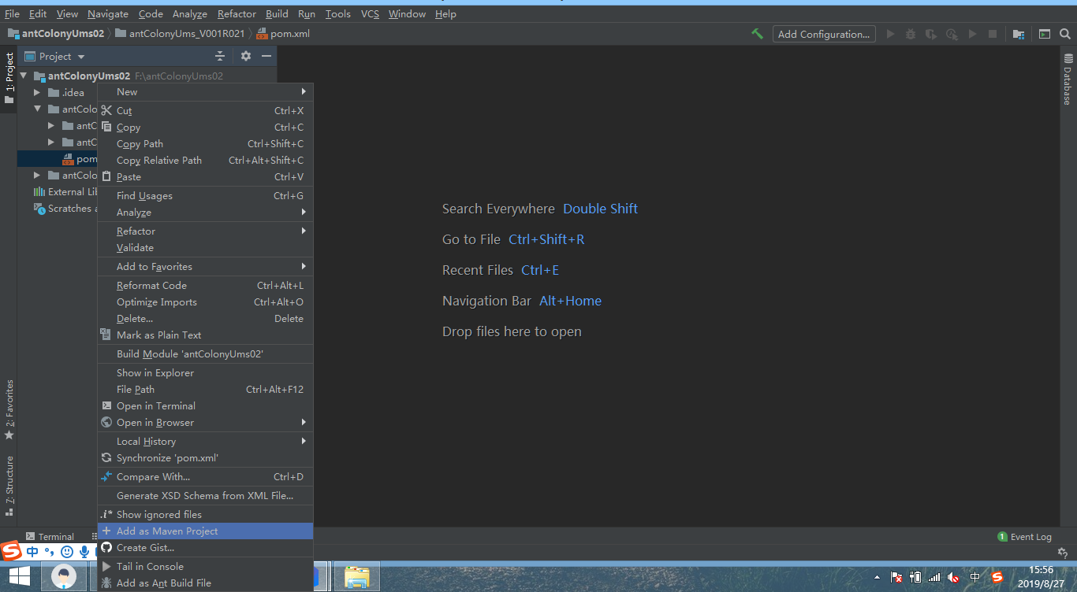Click Build Module 'antColonyUms02'
Image resolution: width=1077 pixels, height=592 pixels.
(x=205, y=354)
